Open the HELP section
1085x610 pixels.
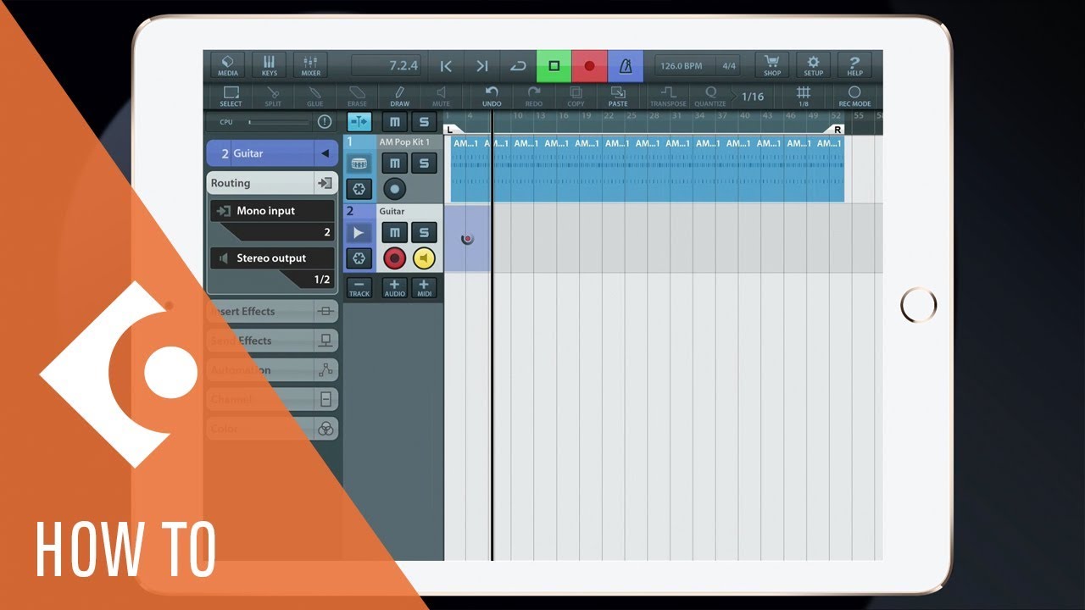tap(854, 66)
